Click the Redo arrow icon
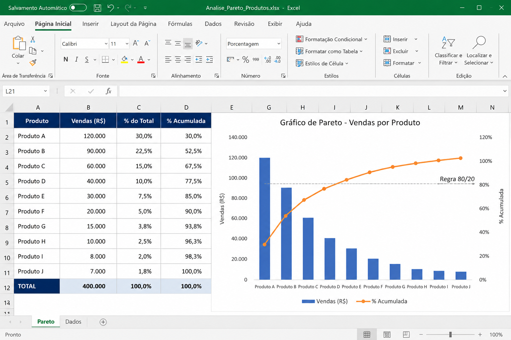Screen dimensions: 511x340 coord(128,8)
